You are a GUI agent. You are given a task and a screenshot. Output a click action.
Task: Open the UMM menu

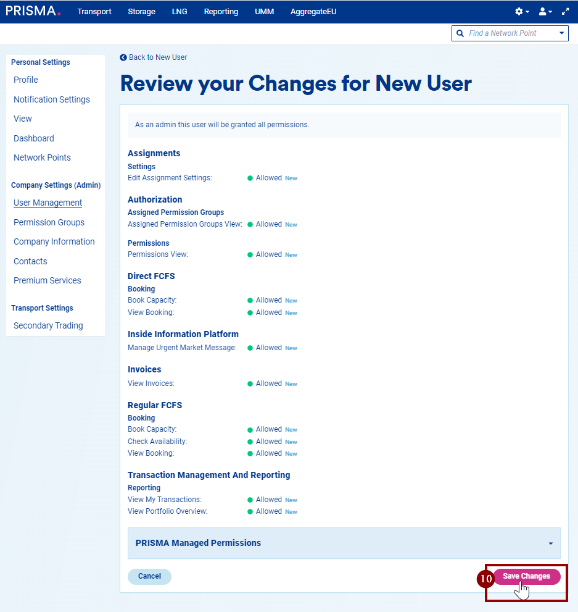(x=264, y=12)
